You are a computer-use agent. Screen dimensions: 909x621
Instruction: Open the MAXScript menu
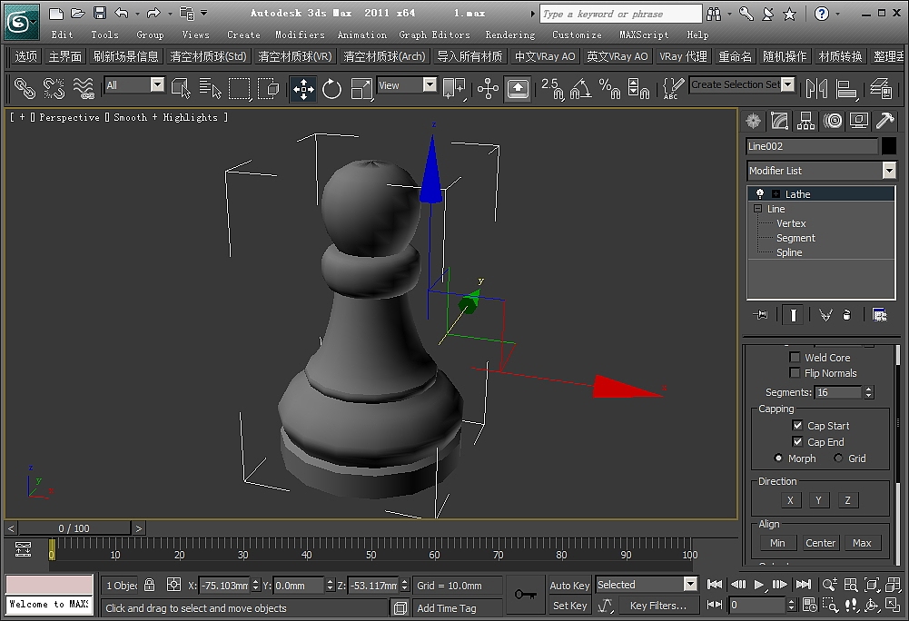click(x=644, y=34)
